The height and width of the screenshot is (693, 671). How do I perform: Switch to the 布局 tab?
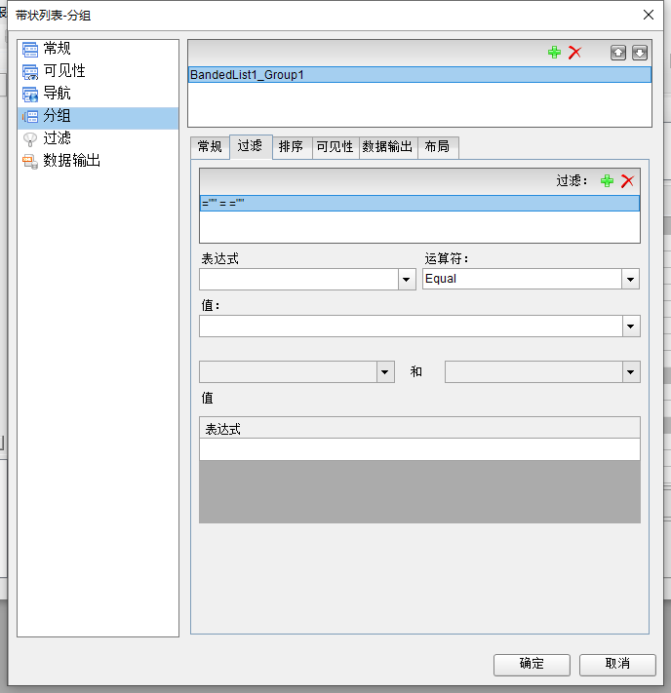(438, 147)
